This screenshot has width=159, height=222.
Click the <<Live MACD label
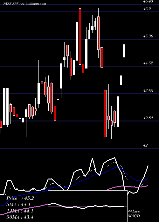(134, 214)
